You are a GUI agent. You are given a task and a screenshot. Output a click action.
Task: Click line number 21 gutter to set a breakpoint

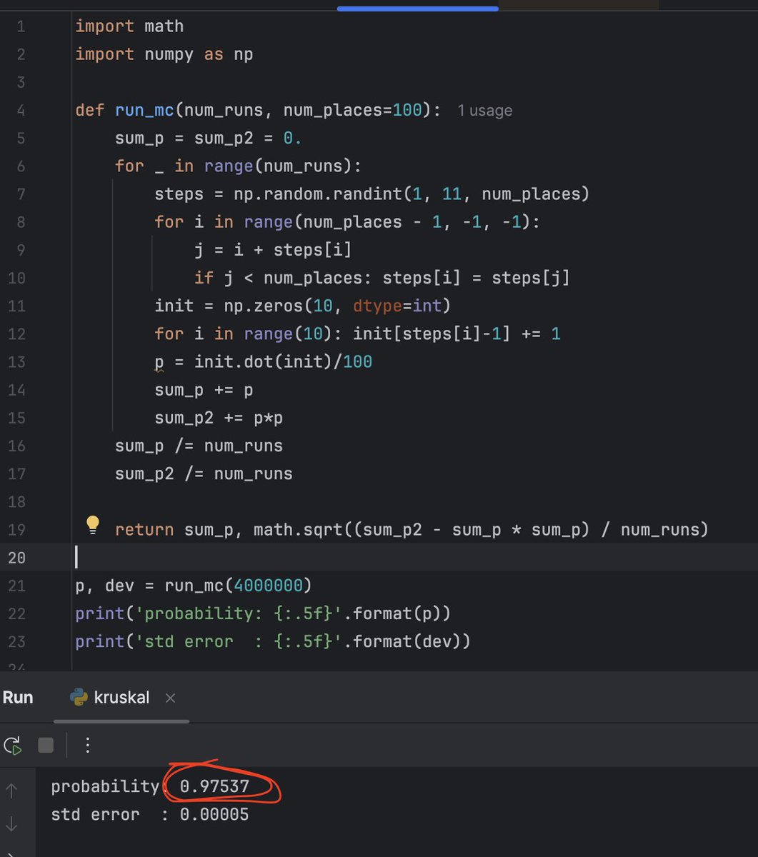[16, 586]
